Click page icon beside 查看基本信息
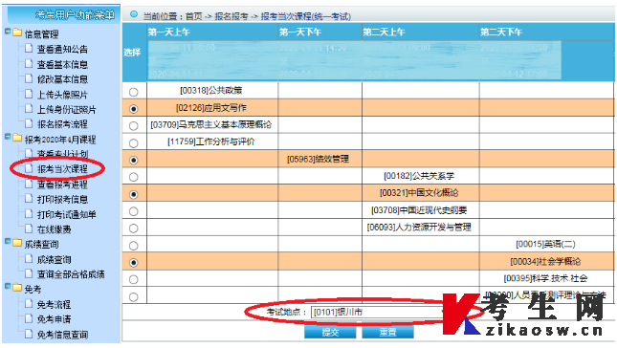Image resolution: width=617 pixels, height=348 pixels. pos(29,63)
